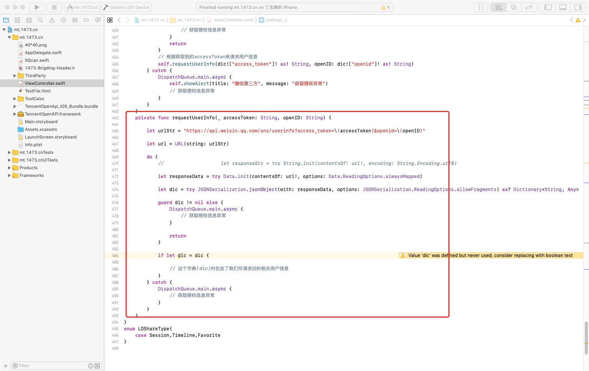Viewport: 589px width, 371px height.
Task: Select SQcan.swift file
Action: pos(37,60)
